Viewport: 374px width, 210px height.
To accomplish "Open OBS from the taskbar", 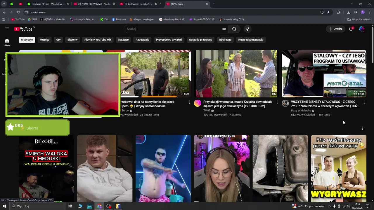I will click(109, 206).
